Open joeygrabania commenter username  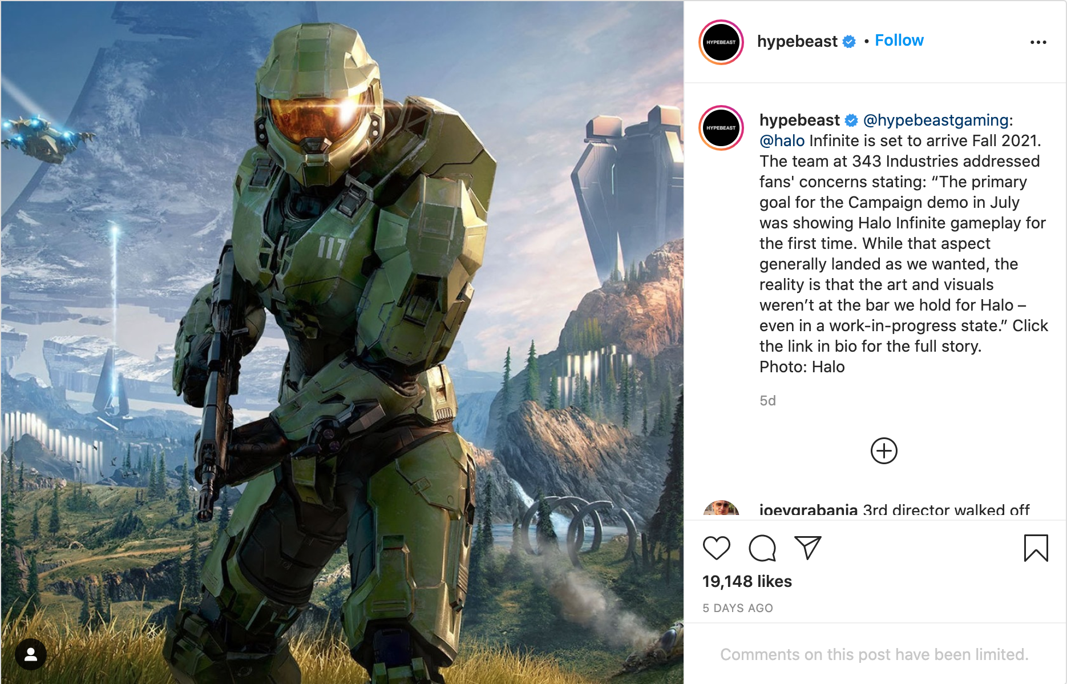coord(808,510)
